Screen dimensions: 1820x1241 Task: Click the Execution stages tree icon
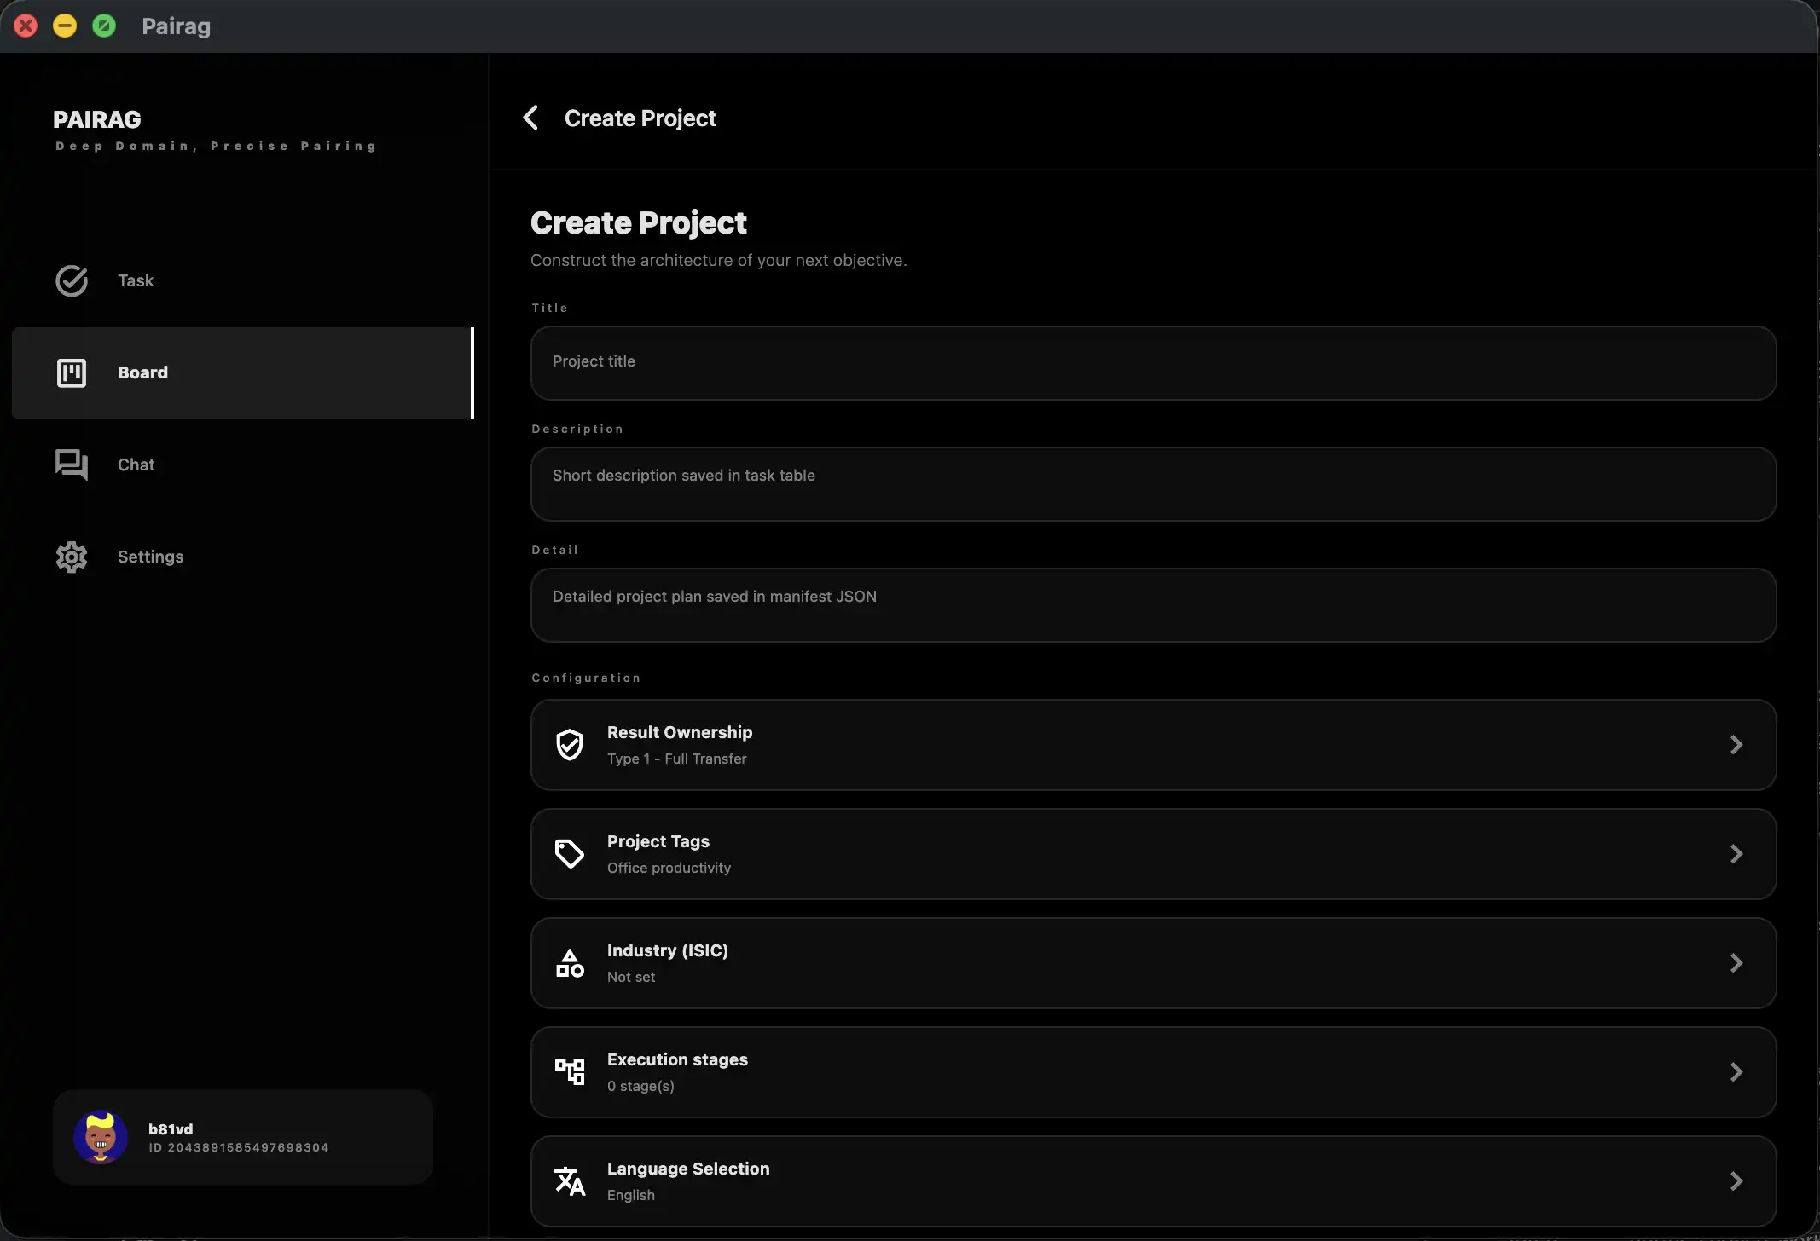click(x=570, y=1072)
